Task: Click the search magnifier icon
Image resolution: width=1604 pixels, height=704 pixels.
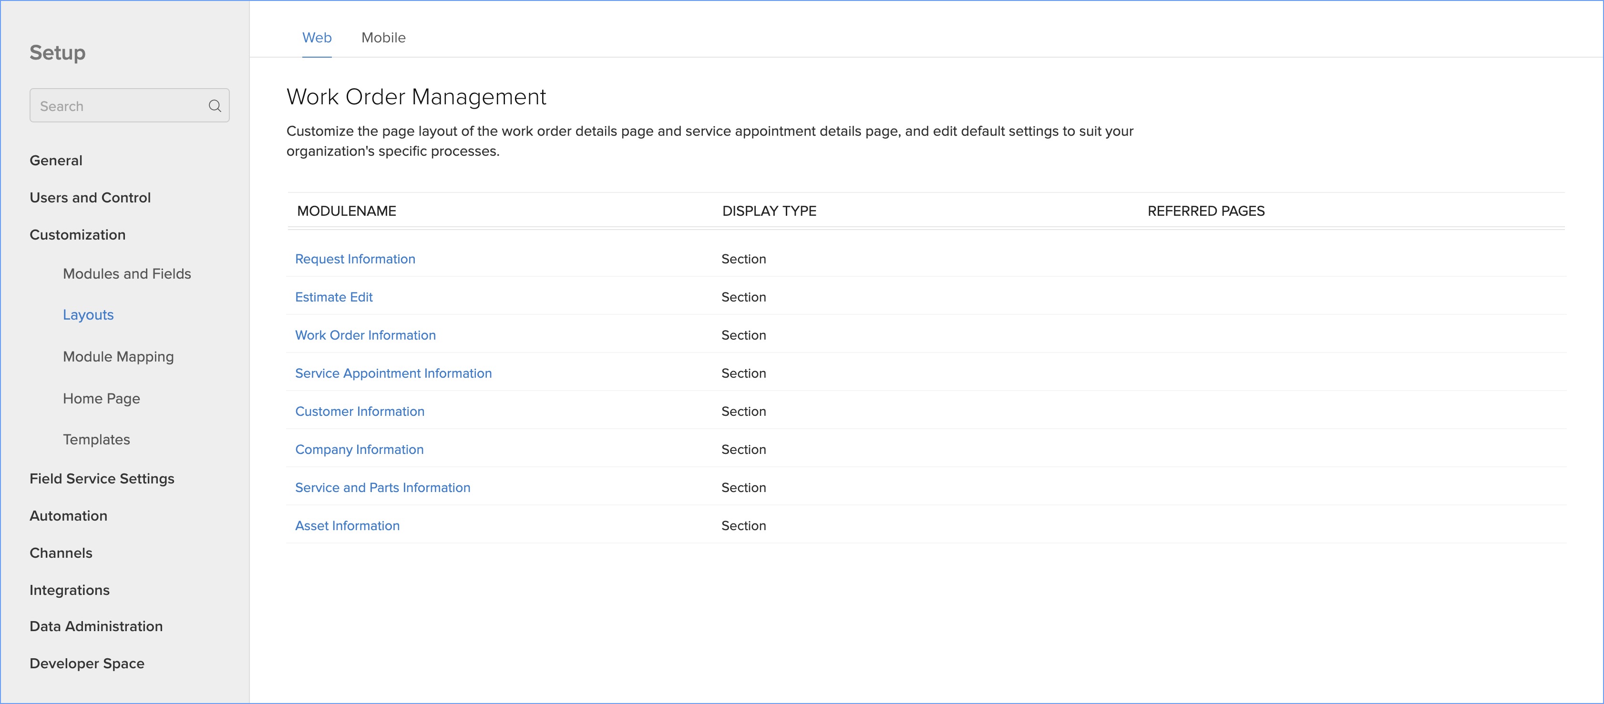Action: pyautogui.click(x=215, y=106)
